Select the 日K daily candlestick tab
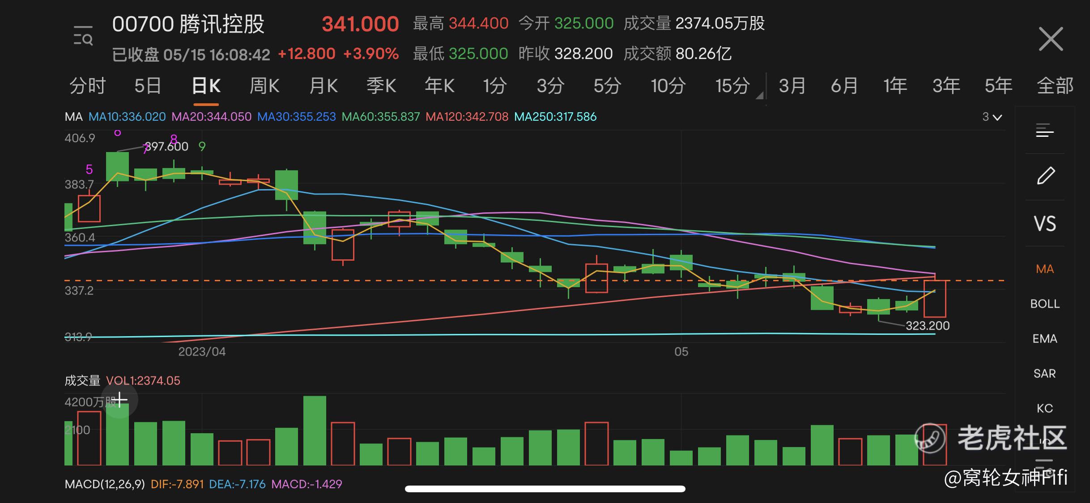The height and width of the screenshot is (503, 1090). (206, 85)
